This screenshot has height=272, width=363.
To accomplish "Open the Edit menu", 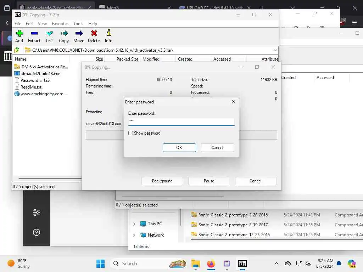I will point(29,24).
